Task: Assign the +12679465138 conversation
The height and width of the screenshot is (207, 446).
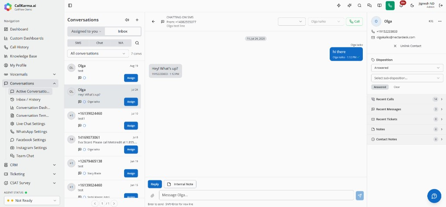Action: coord(131,173)
